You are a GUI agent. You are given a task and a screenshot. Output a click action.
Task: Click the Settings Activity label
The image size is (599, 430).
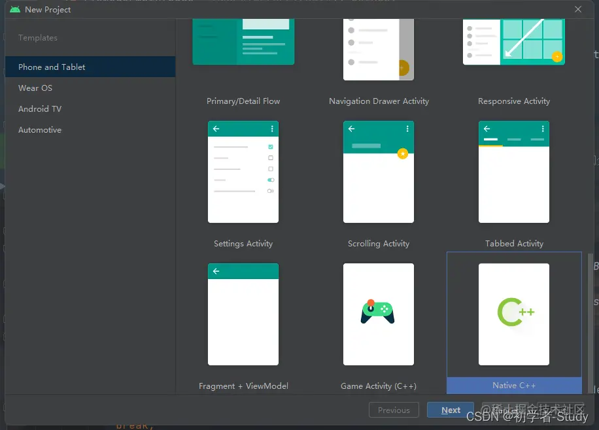coord(243,244)
